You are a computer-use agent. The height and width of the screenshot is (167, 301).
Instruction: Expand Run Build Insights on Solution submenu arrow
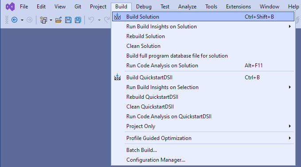click(289, 27)
